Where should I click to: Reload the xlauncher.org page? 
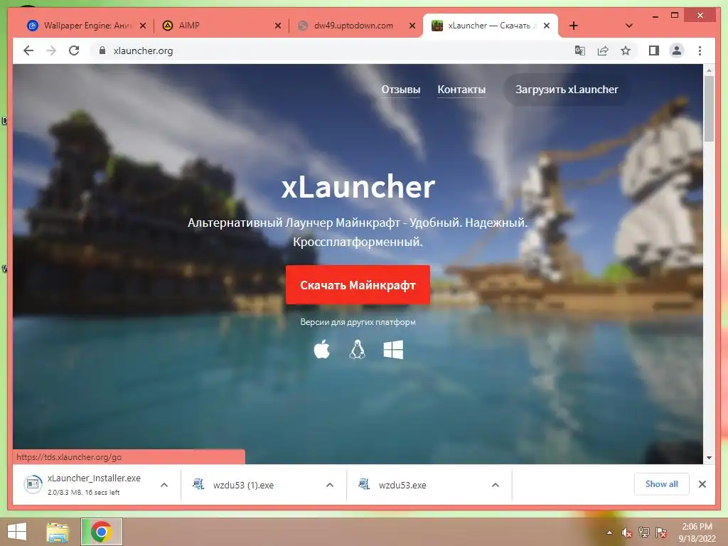74,50
